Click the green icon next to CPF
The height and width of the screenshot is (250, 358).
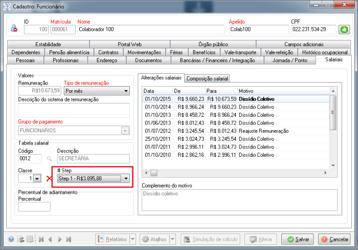coord(344,29)
